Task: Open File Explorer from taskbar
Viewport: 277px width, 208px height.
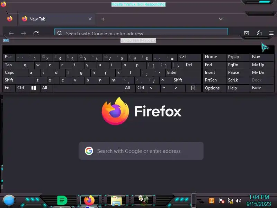Action: point(116,201)
